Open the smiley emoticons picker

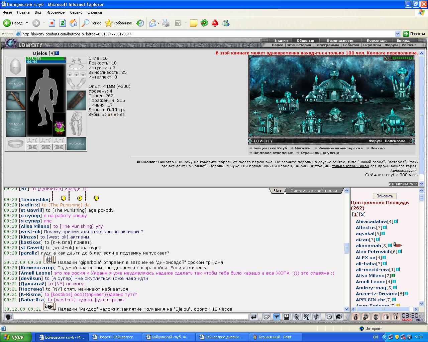[x=329, y=317]
